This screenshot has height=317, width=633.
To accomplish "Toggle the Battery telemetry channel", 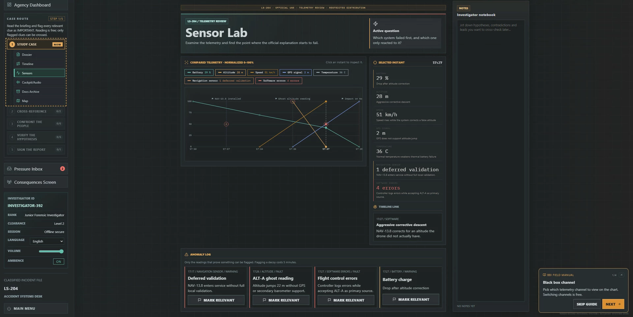I will point(199,72).
